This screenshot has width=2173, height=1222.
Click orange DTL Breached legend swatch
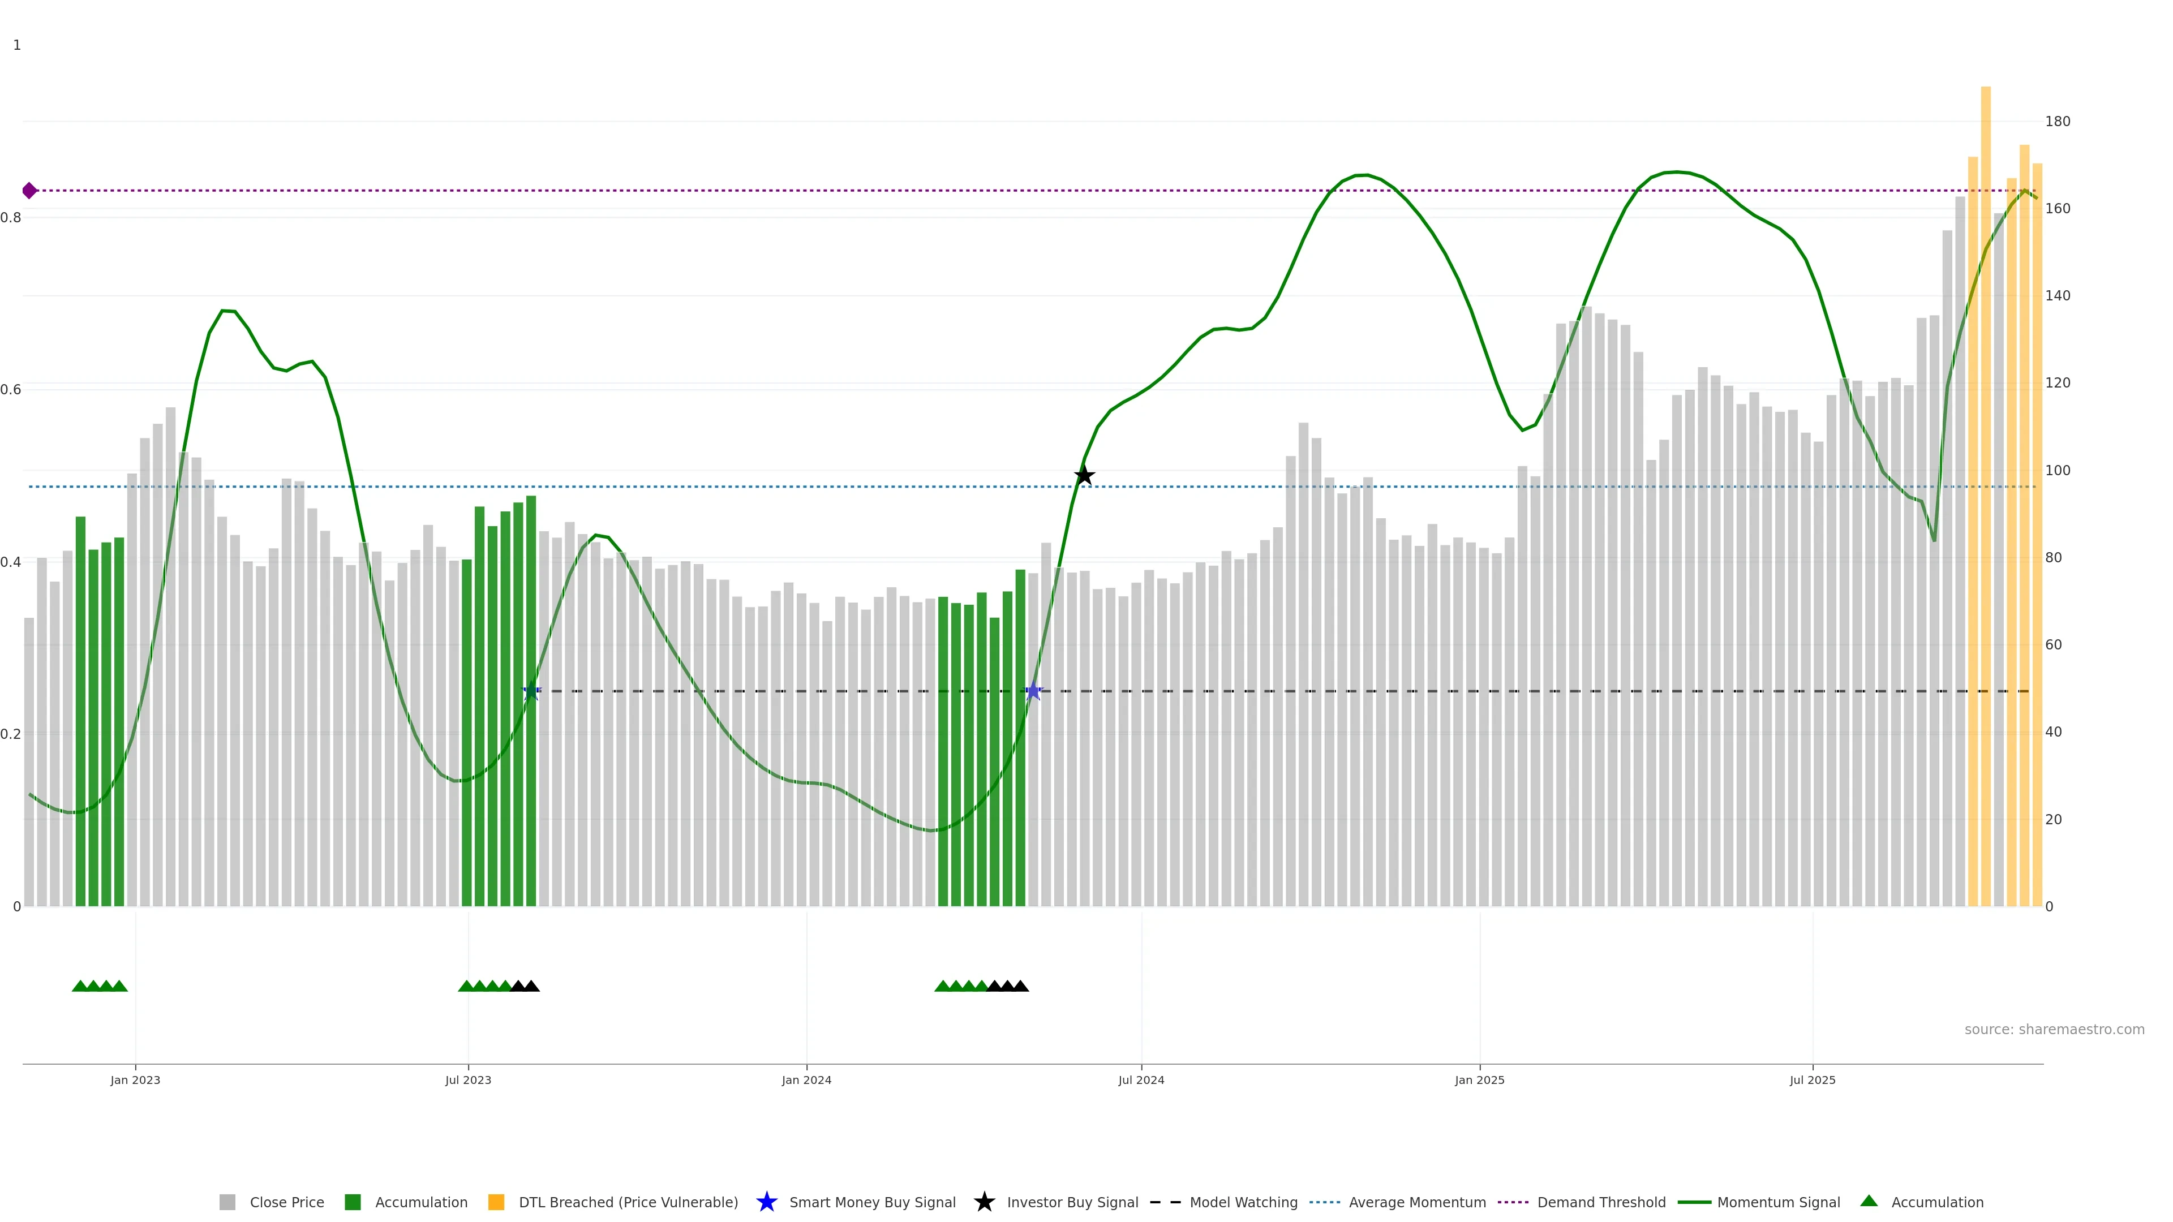coord(496,1202)
